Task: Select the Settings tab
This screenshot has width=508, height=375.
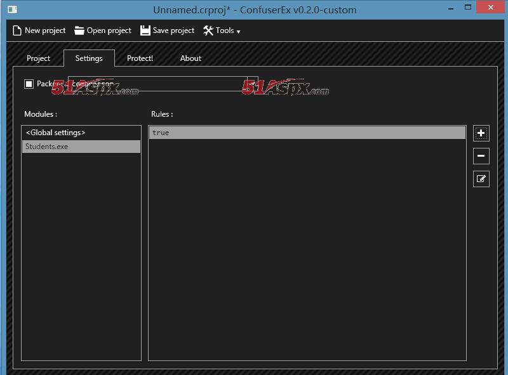Action: click(89, 58)
